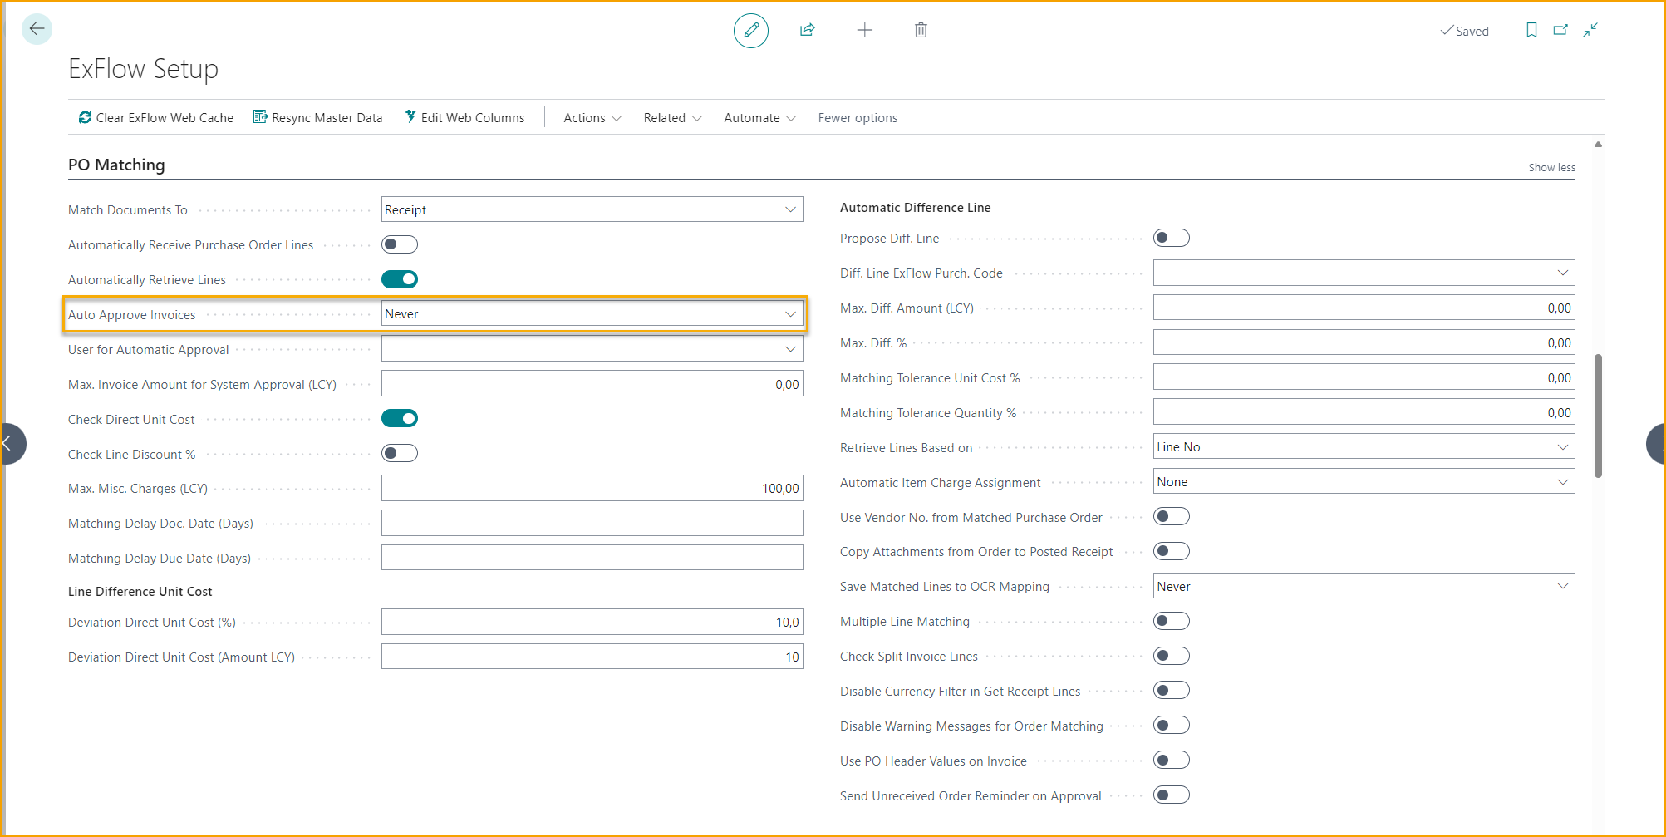Click Matching Delay Doc. Date (Days) field
The width and height of the screenshot is (1666, 837).
(592, 523)
